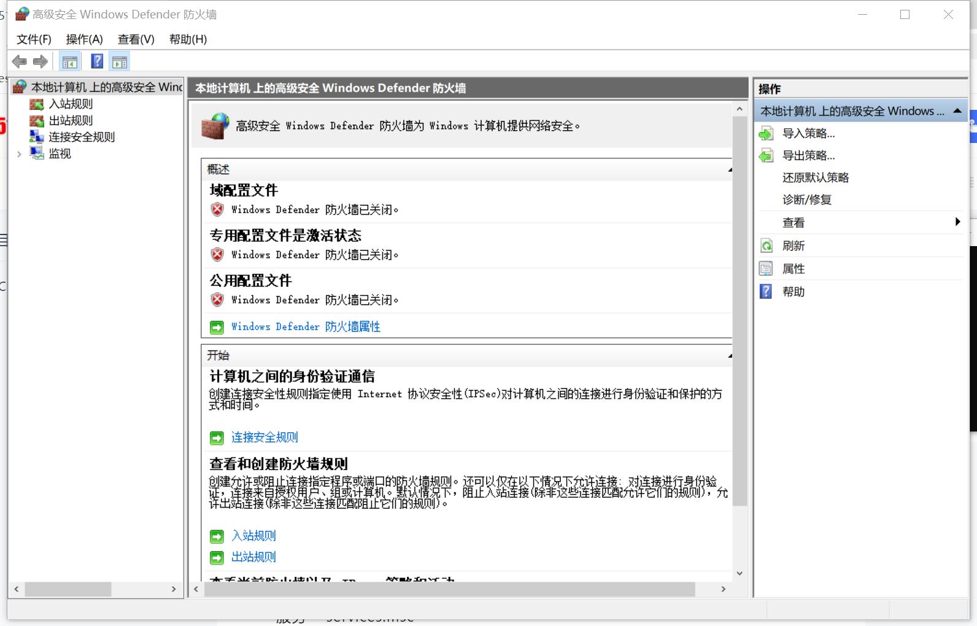This screenshot has width=977, height=626.
Task: Click the Forward arrow toolbar icon
Action: point(41,61)
